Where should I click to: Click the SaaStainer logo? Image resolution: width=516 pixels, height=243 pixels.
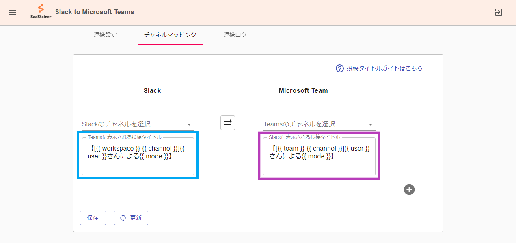point(41,12)
